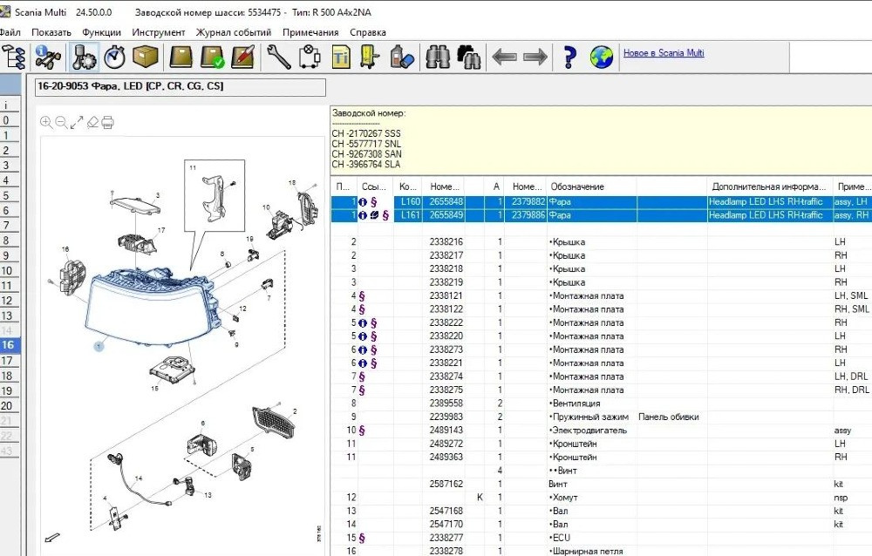Select part number 2655848 cell

pyautogui.click(x=444, y=202)
